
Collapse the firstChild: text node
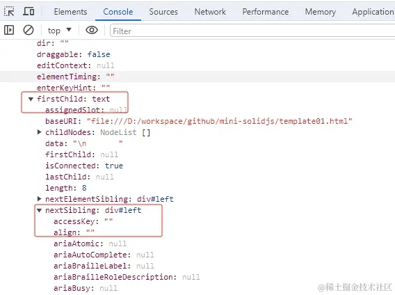(31, 99)
